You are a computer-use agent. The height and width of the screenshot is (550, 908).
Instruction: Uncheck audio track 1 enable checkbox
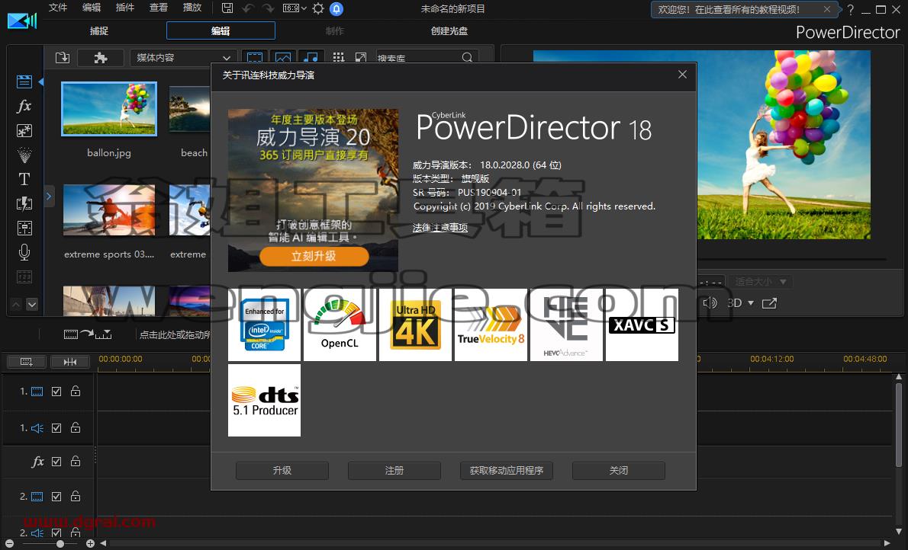[56, 428]
